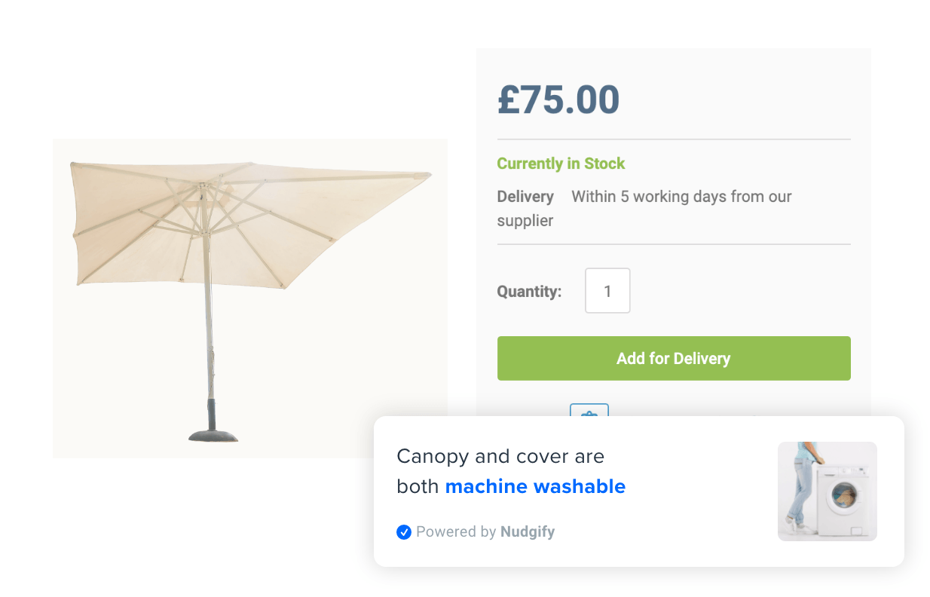Click the £75.00 price heading
The width and height of the screenshot is (930, 597).
(x=558, y=99)
